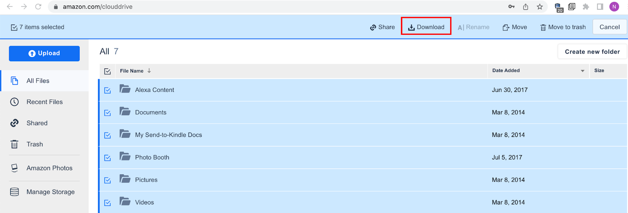This screenshot has width=628, height=213.
Task: Click the checkmark icon beside 7 items selected
Action: (14, 27)
